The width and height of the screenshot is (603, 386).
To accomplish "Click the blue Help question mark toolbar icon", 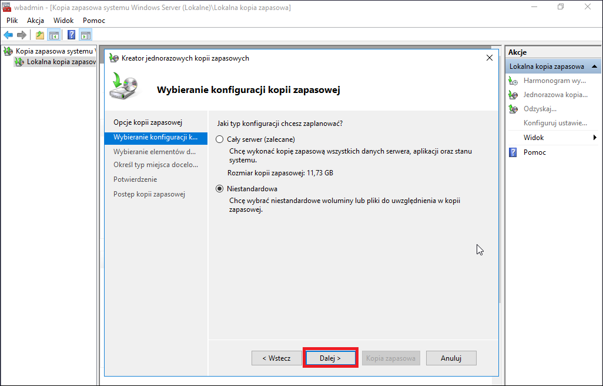I will coord(71,35).
